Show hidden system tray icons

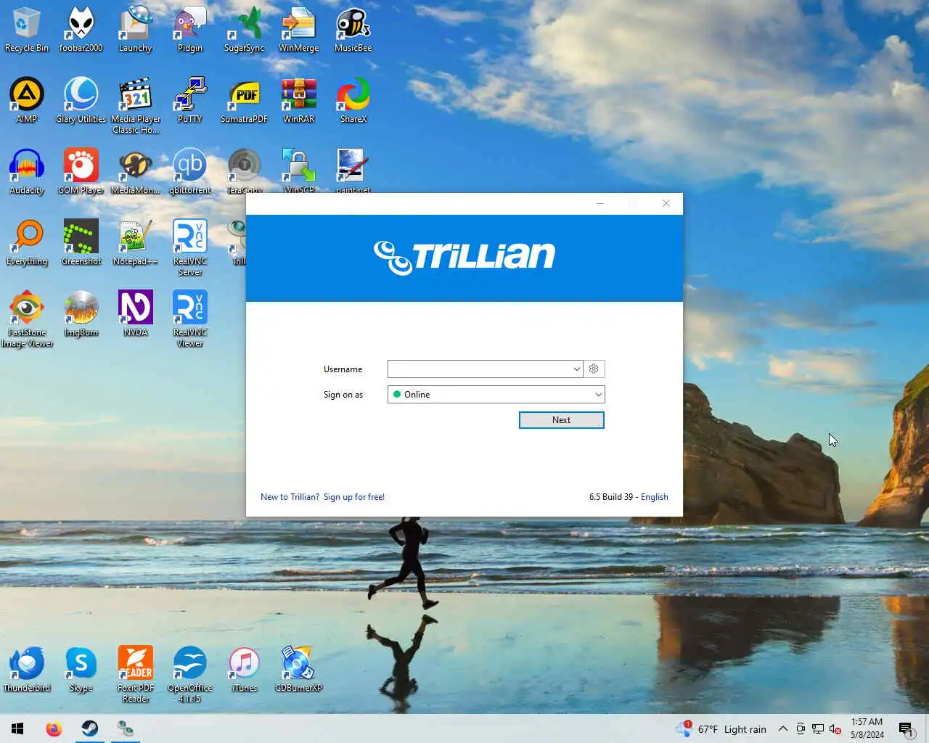(x=782, y=729)
